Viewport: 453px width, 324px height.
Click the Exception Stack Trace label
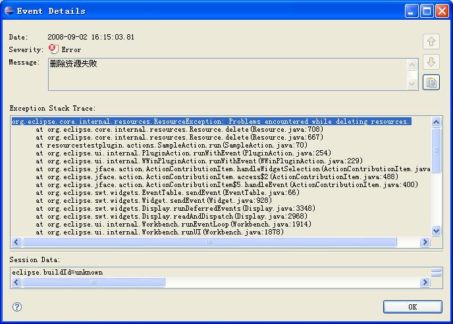coord(52,109)
